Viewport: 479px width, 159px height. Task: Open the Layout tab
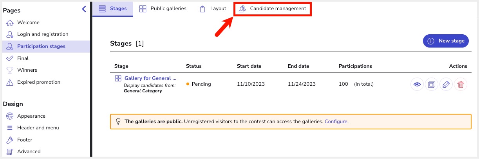213,9
